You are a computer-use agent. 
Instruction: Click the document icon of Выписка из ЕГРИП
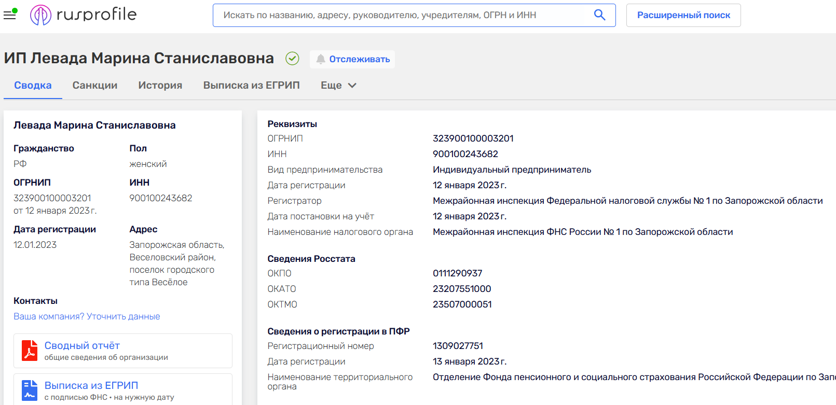[30, 390]
